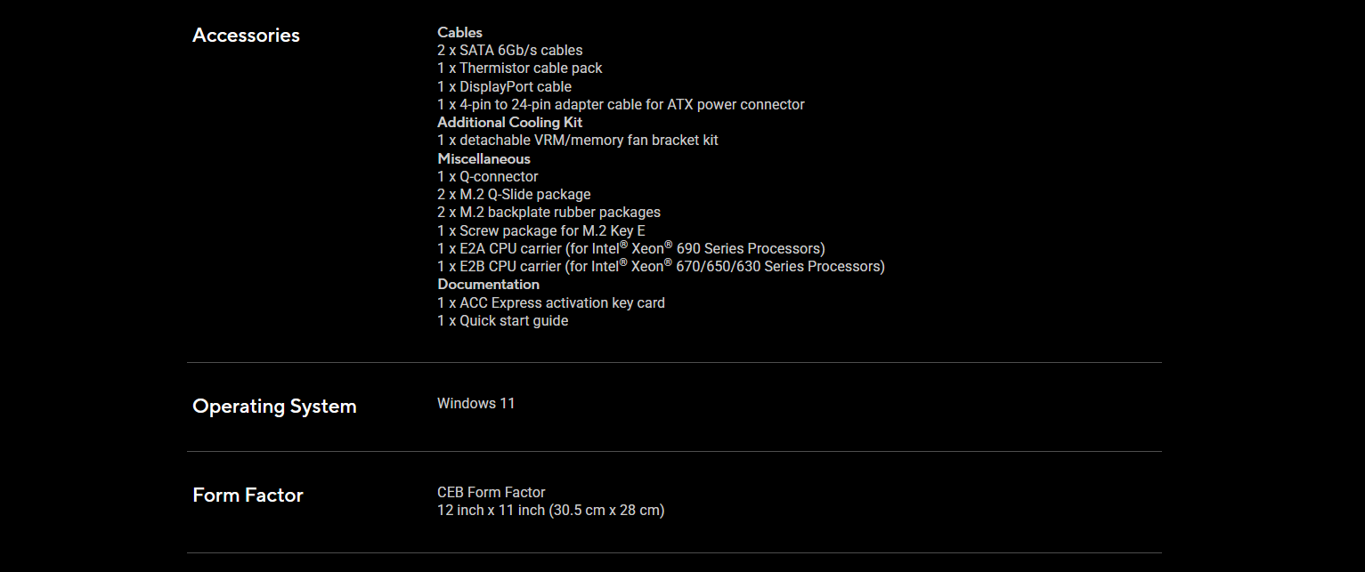Click the Form Factor section heading

(248, 495)
